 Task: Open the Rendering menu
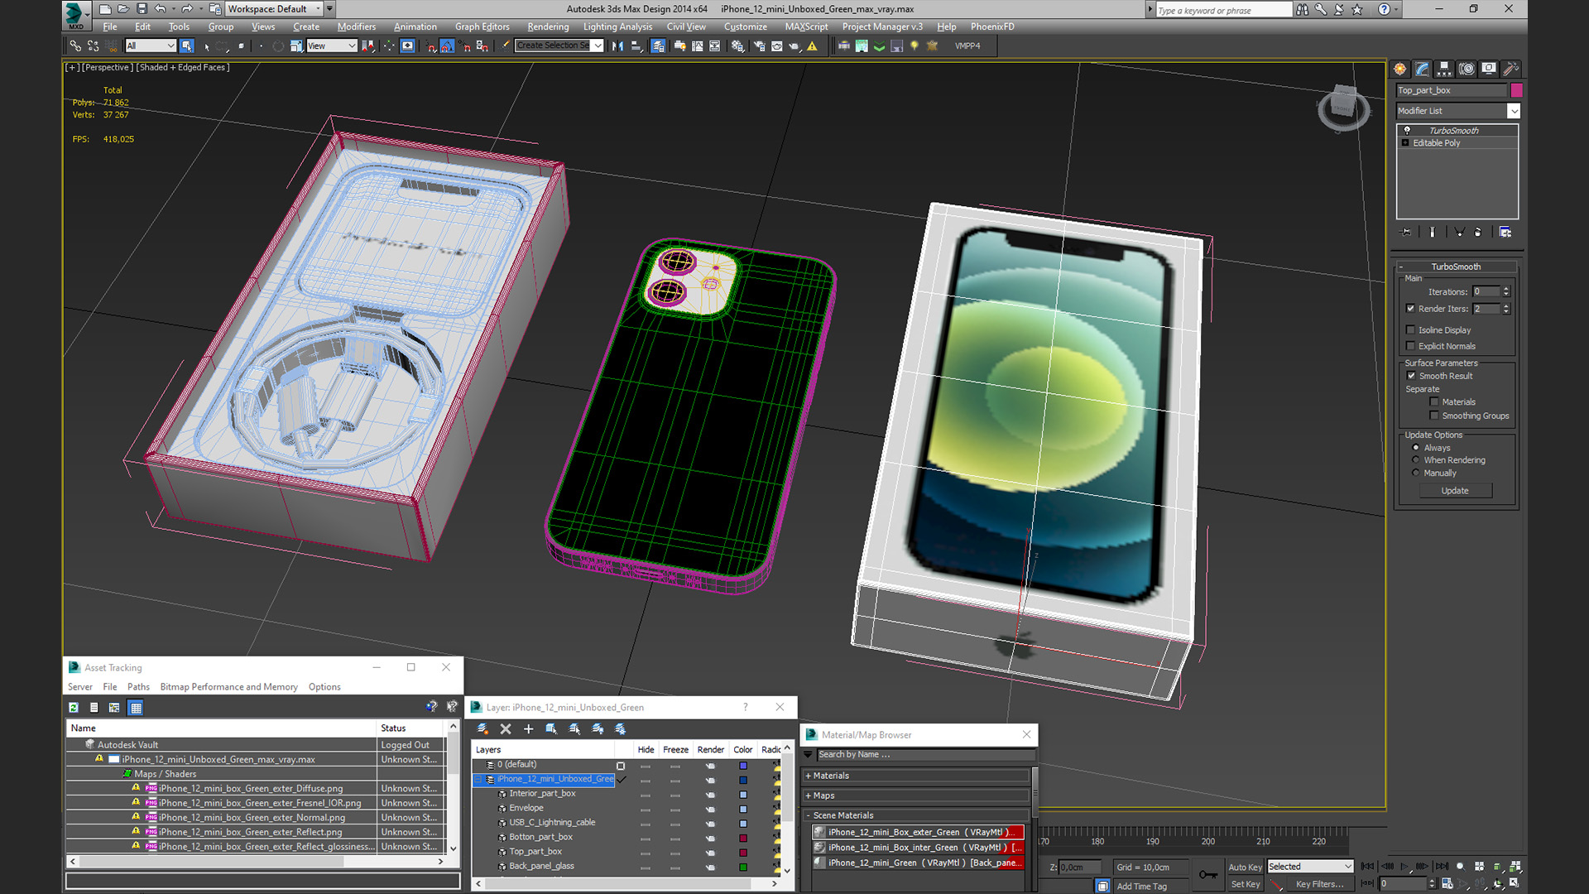pyautogui.click(x=548, y=26)
